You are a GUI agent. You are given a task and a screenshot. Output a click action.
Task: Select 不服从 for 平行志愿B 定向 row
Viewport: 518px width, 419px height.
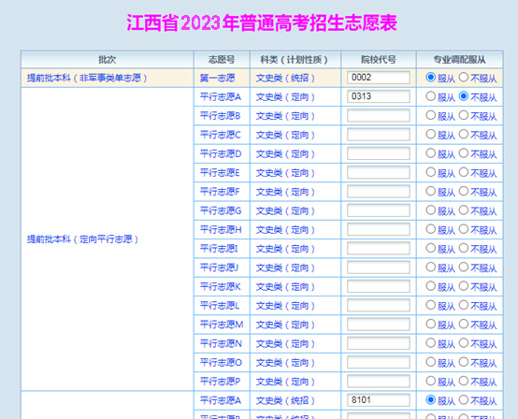(464, 115)
